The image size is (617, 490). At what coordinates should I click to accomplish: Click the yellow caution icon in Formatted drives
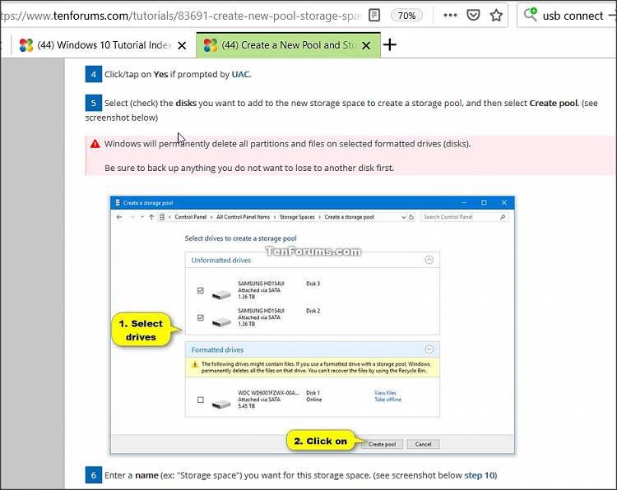tap(195, 364)
